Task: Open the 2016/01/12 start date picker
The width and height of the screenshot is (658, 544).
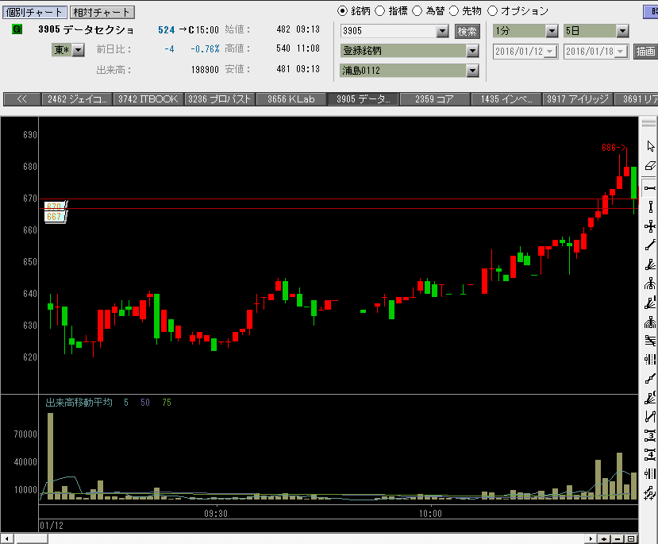Action: tap(551, 52)
